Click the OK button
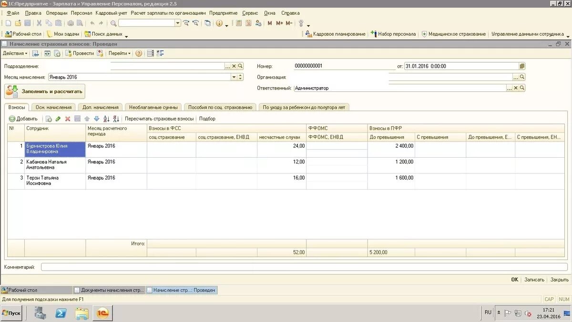Screen dimensions: 572x322 (515, 280)
